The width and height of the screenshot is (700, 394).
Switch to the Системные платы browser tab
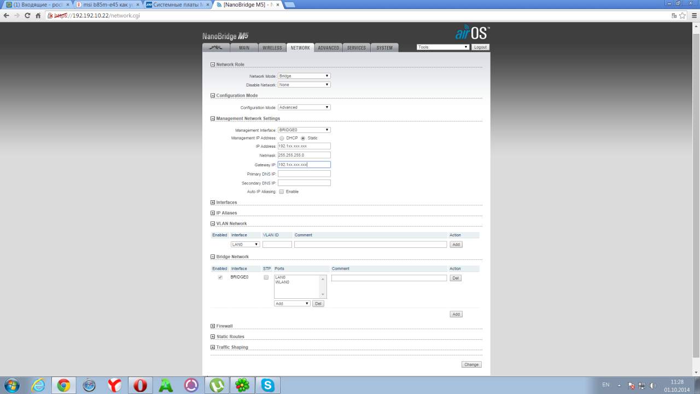click(x=178, y=4)
